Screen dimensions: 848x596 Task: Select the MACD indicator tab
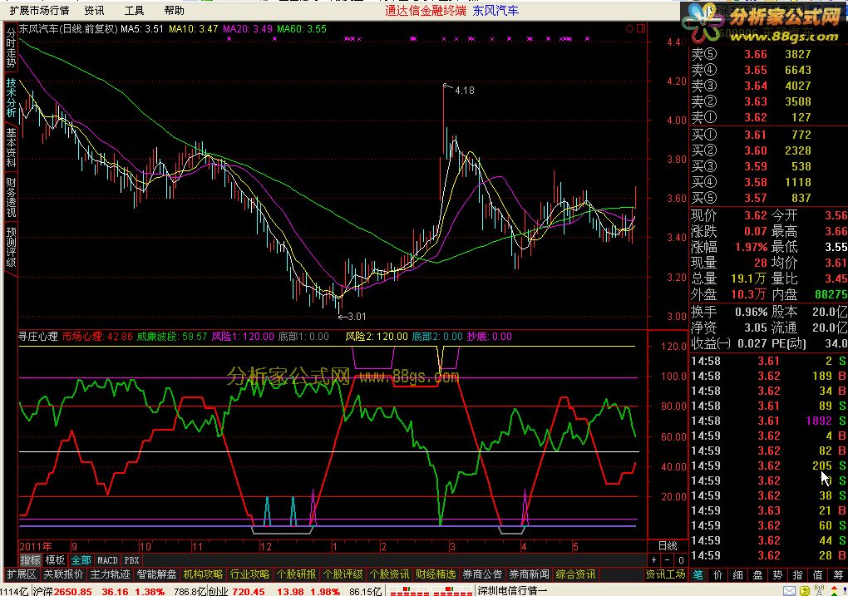pos(107,560)
